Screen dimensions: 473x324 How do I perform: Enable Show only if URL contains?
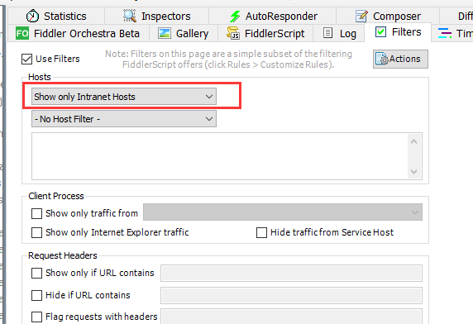37,273
